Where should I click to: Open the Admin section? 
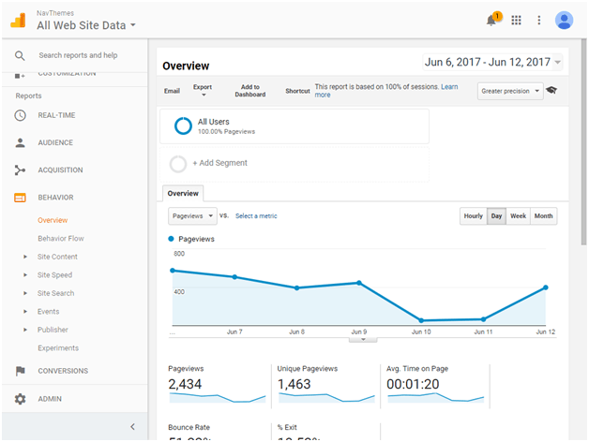point(50,399)
